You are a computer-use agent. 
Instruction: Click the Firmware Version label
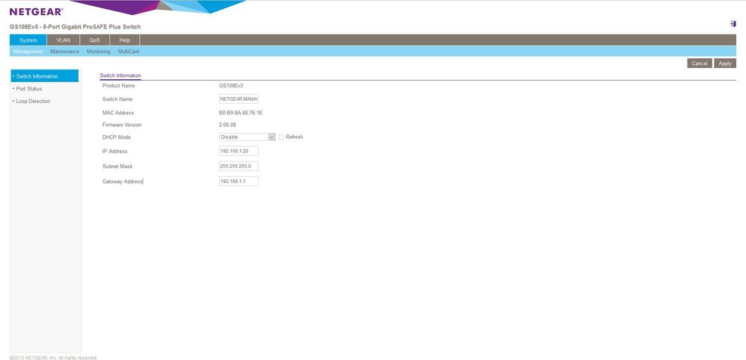122,125
